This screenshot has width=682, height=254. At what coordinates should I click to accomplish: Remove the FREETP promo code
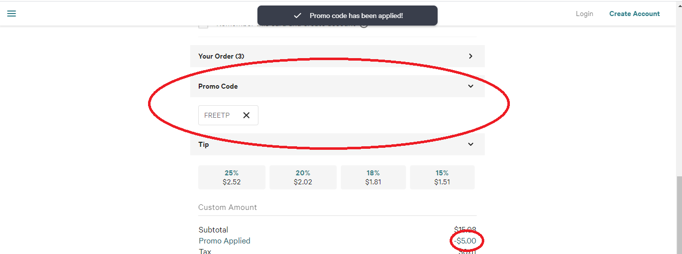click(x=246, y=115)
